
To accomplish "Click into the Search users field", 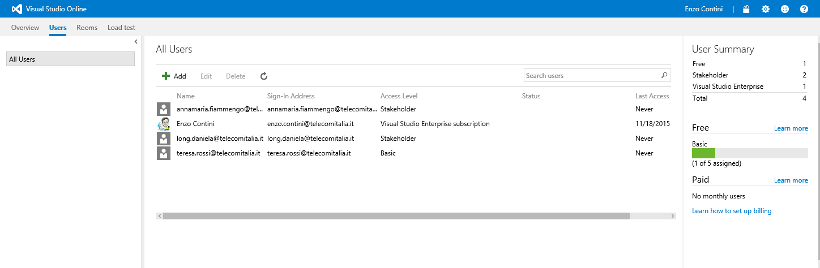I will click(x=591, y=76).
